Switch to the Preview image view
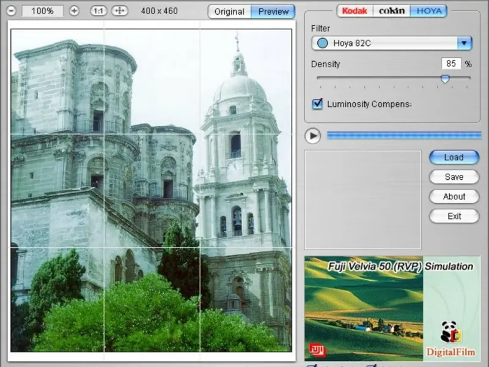Image resolution: width=489 pixels, height=367 pixels. coord(273,12)
